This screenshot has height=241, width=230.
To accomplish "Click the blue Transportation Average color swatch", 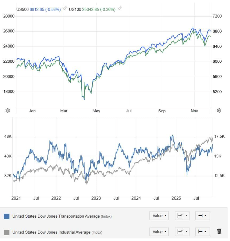I will click(x=7, y=216).
